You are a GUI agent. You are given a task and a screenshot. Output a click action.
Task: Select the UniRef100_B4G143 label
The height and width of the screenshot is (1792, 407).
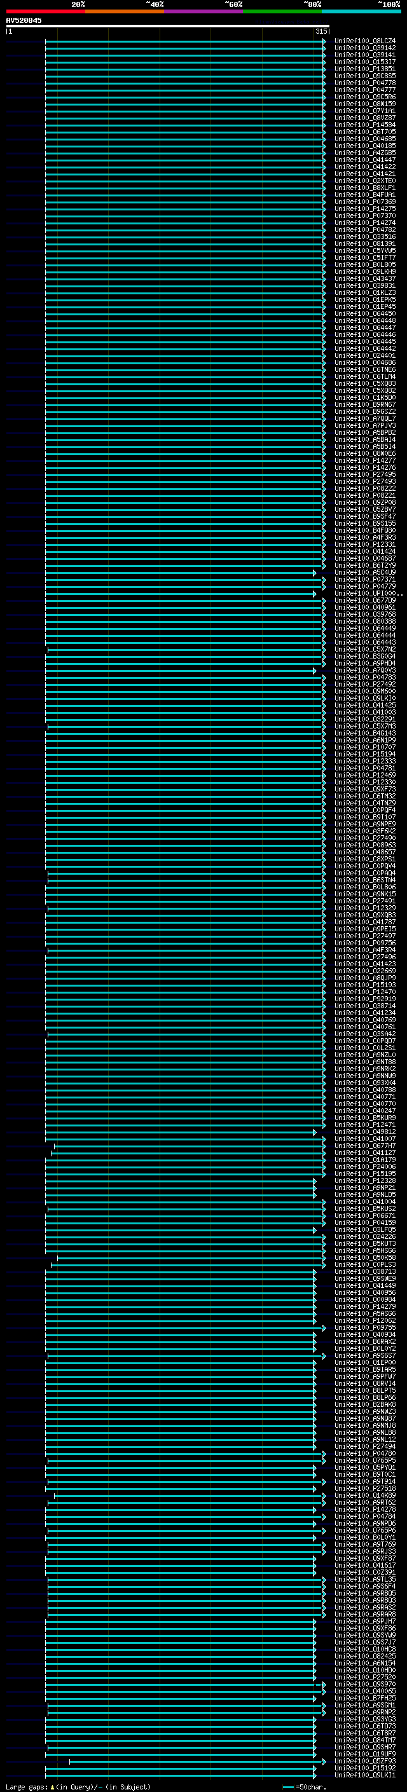tap(365, 733)
